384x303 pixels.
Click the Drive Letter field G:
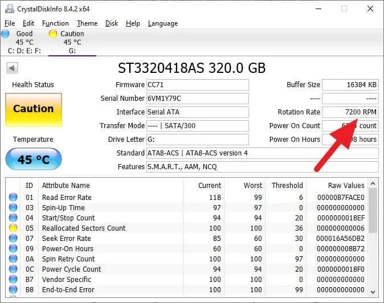point(197,140)
